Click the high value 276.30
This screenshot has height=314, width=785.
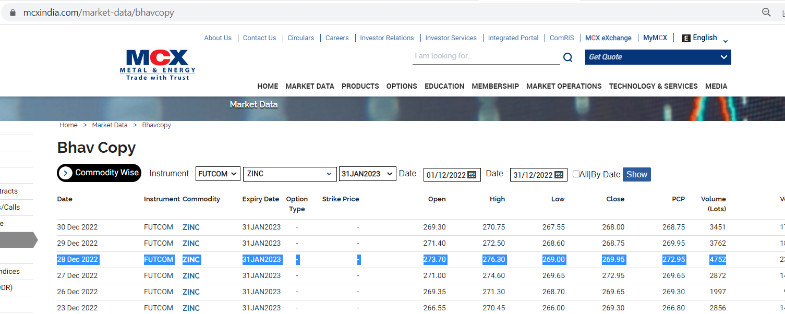tap(493, 259)
